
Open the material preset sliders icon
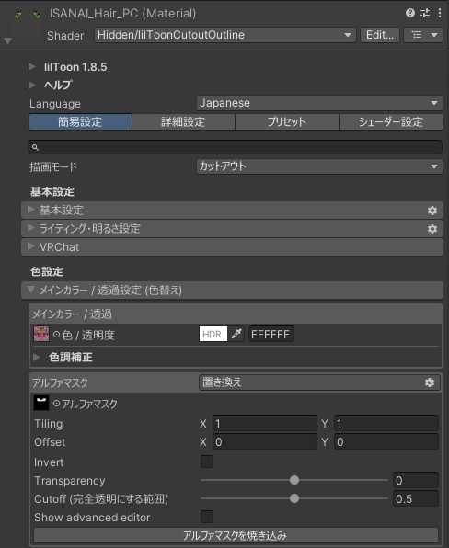click(425, 13)
